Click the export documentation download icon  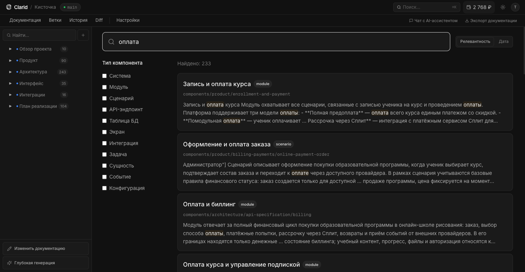tap(466, 20)
